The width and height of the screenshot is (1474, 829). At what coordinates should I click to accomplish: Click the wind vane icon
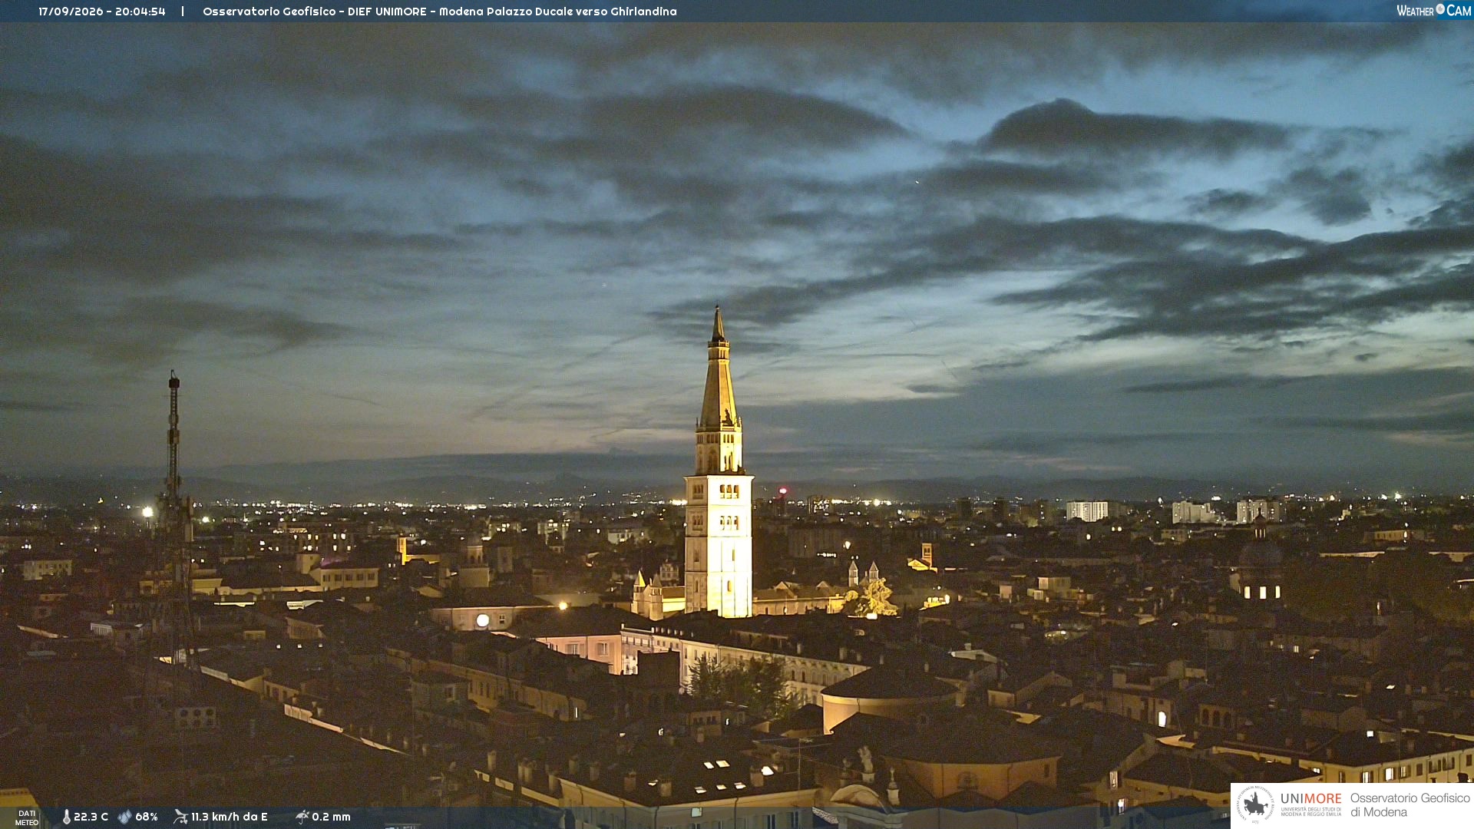(x=180, y=817)
